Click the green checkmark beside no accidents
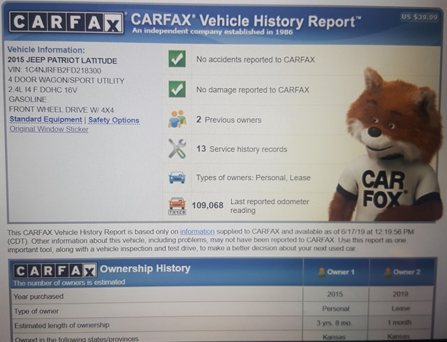Image resolution: width=447 pixels, height=342 pixels. click(x=177, y=59)
